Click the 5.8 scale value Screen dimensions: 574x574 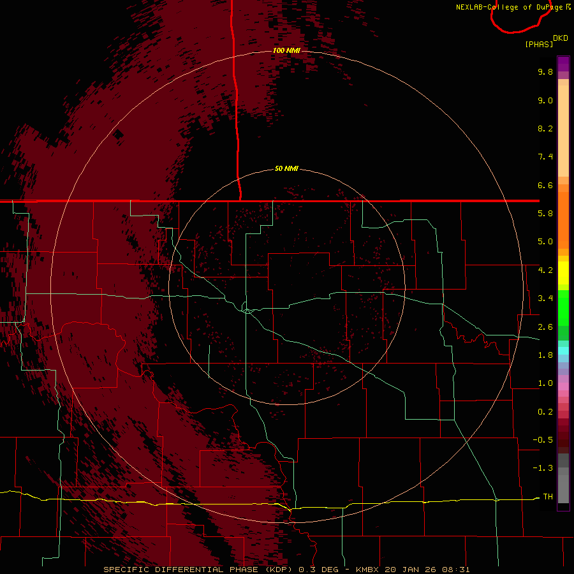point(545,214)
